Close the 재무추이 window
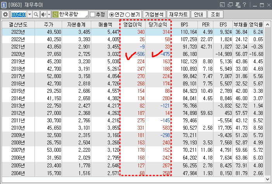272x184 pixels. point(269,5)
